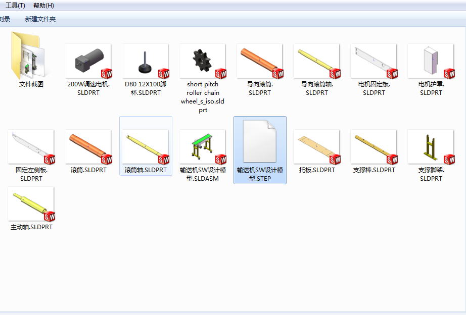
Task: Click the 200W调速电机.SLDPRT file name
Action: tap(88, 88)
